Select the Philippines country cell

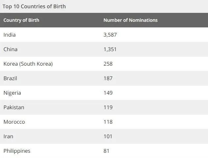[x=17, y=151]
